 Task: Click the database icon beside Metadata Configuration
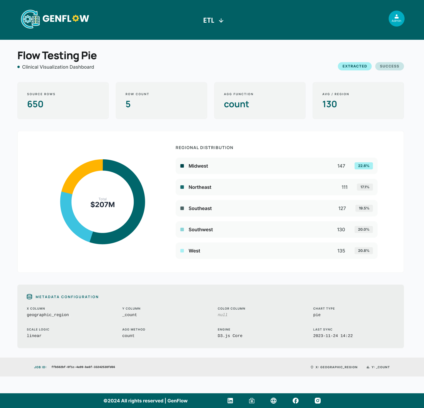click(x=29, y=297)
